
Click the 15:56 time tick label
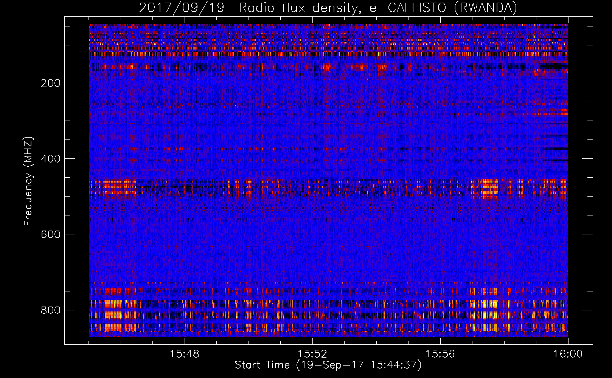[x=440, y=354]
